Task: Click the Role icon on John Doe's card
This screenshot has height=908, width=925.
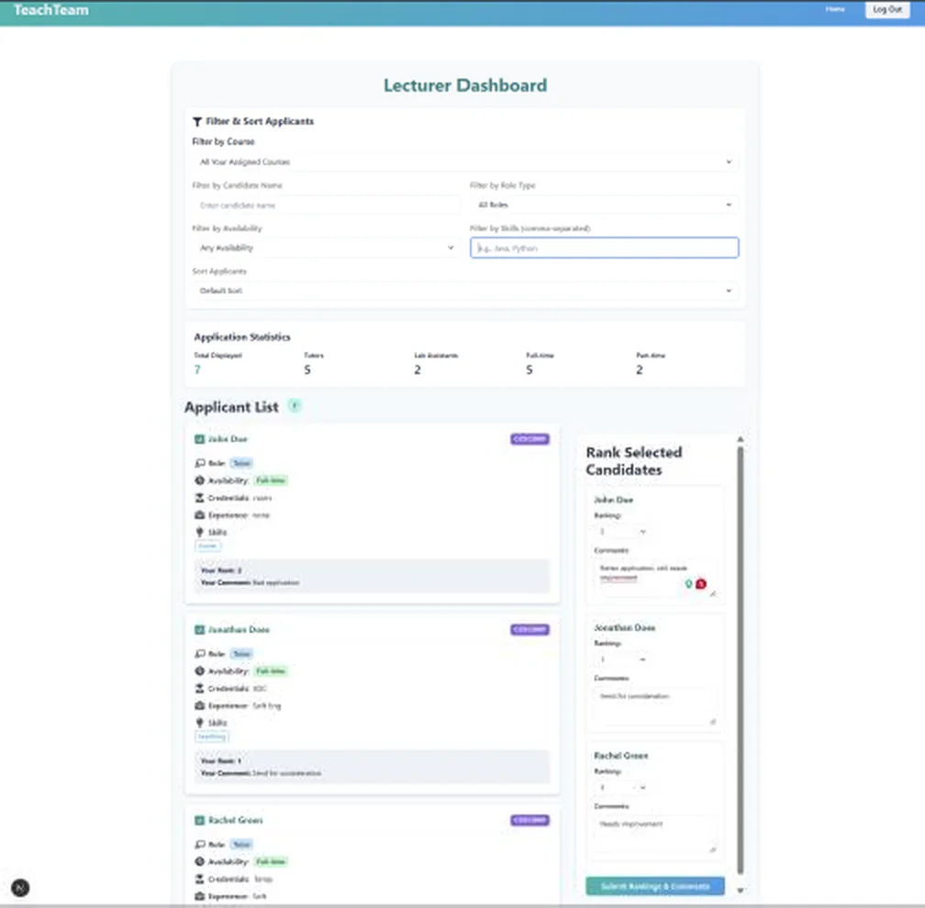Action: tap(200, 463)
